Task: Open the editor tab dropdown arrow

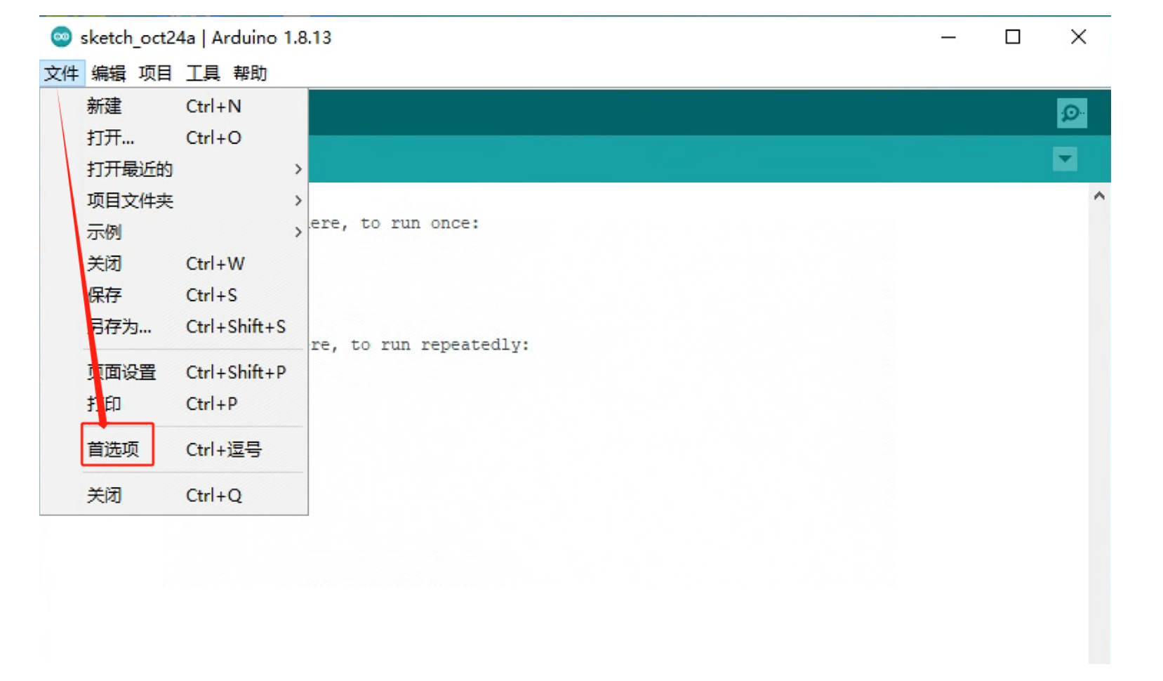Action: (x=1064, y=159)
